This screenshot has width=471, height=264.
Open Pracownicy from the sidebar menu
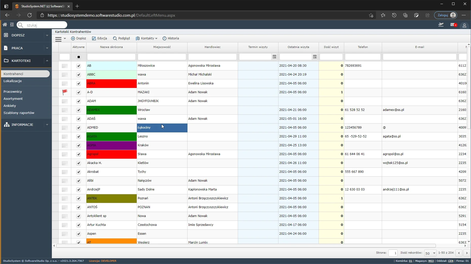13,92
